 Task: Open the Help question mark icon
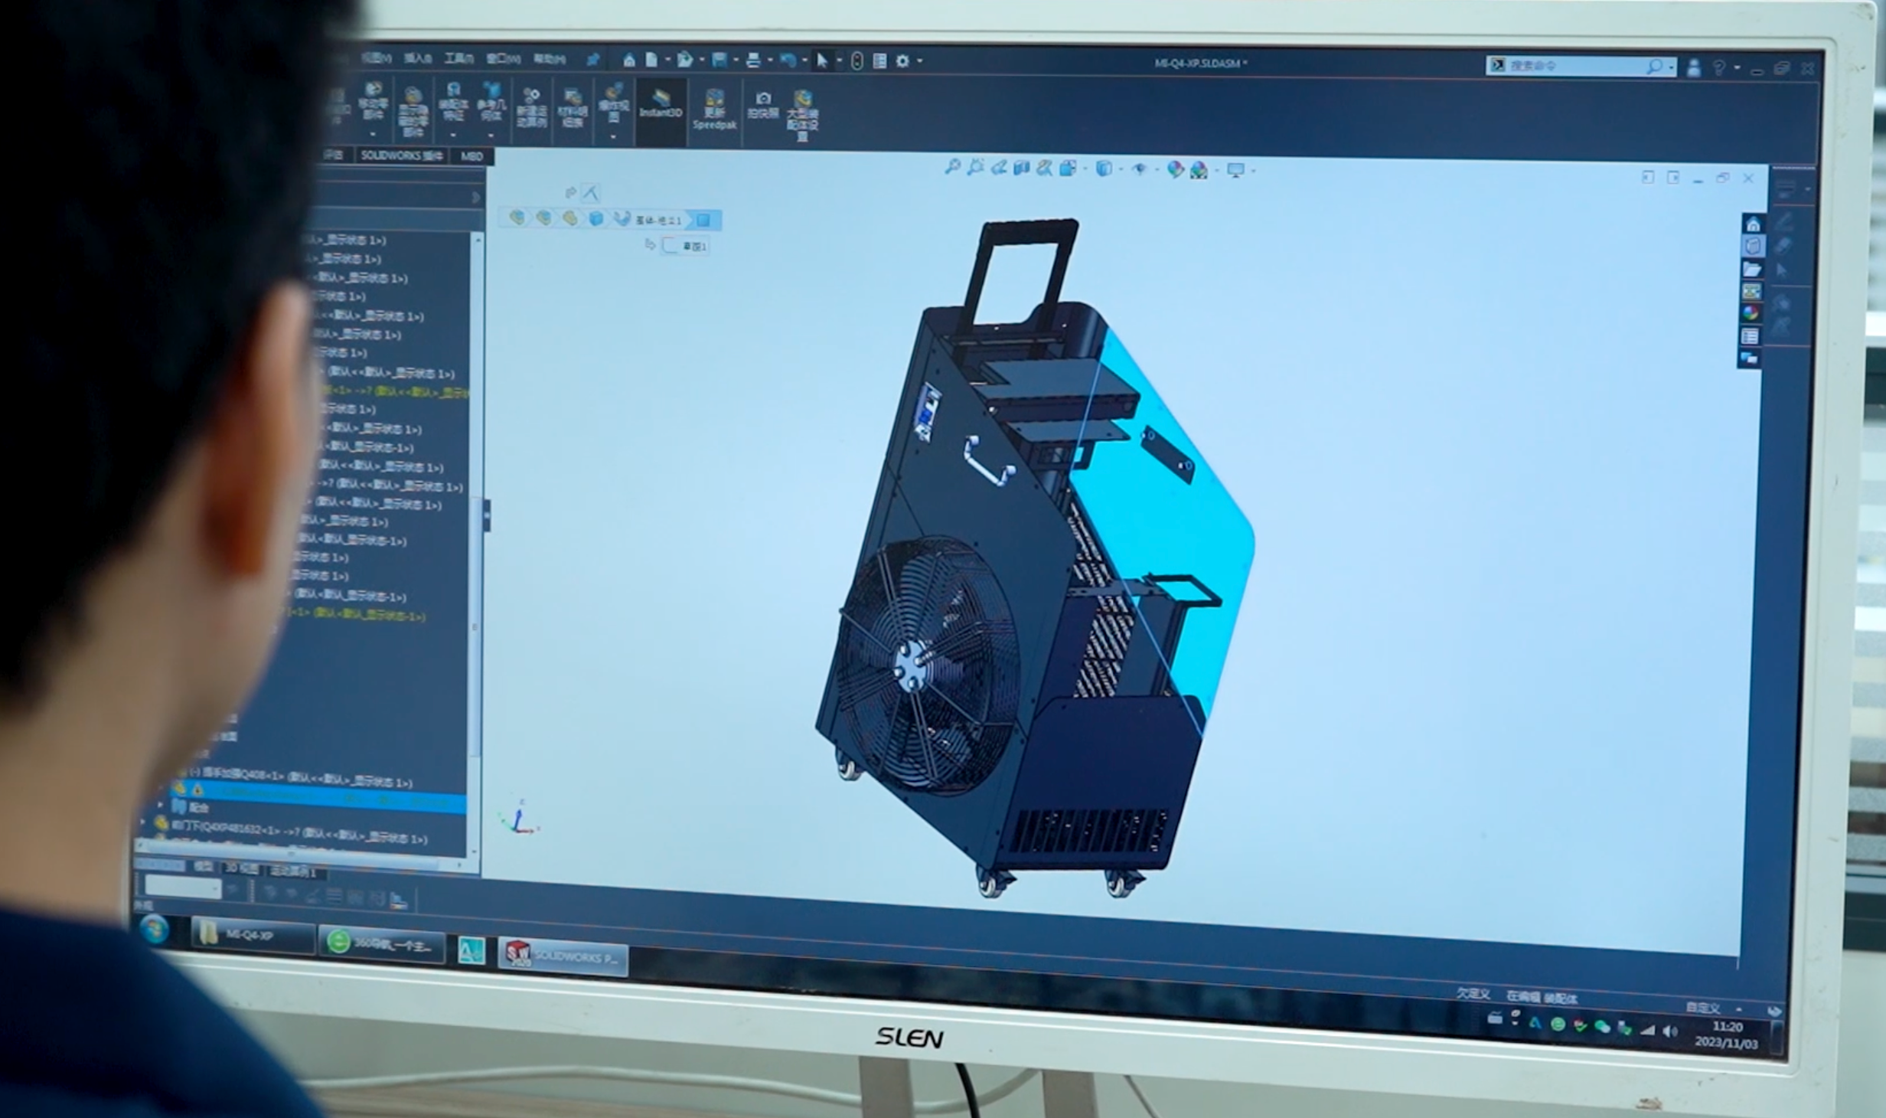tap(1719, 68)
